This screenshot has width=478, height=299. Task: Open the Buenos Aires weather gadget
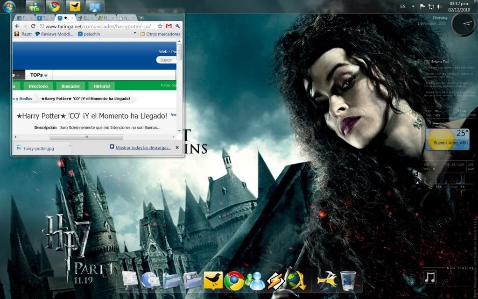(447, 139)
